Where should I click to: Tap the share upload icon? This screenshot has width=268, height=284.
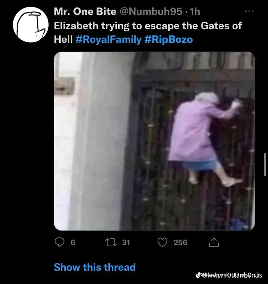click(214, 242)
